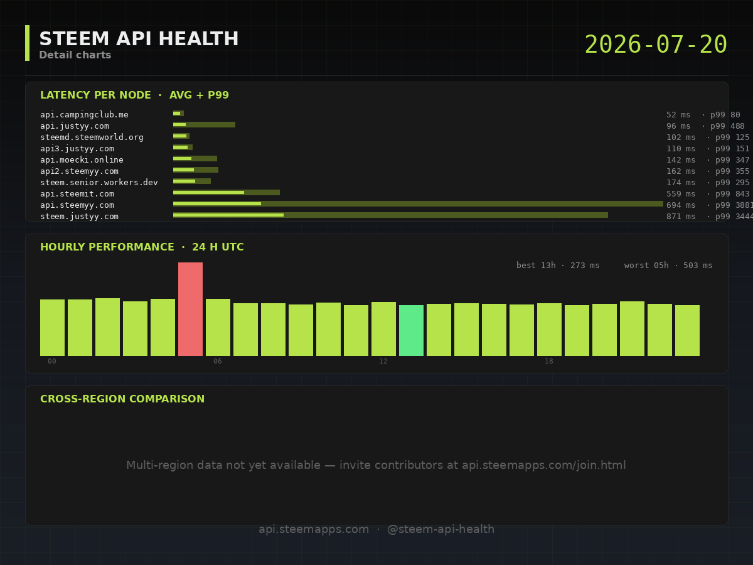Click the 'best 13h · 273 ms' label
The width and height of the screenshot is (753, 565).
coord(558,266)
